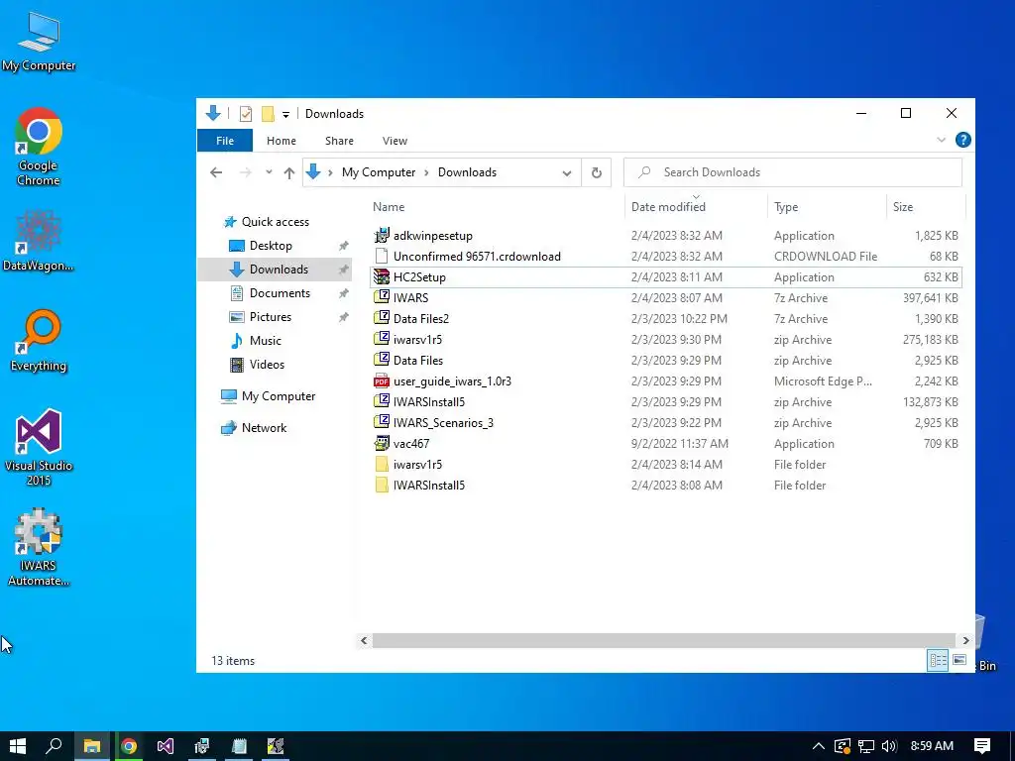Refresh the Downloads folder view

click(596, 172)
